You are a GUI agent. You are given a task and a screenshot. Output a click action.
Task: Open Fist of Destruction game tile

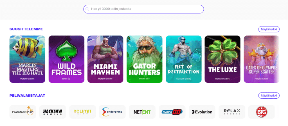click(x=183, y=59)
